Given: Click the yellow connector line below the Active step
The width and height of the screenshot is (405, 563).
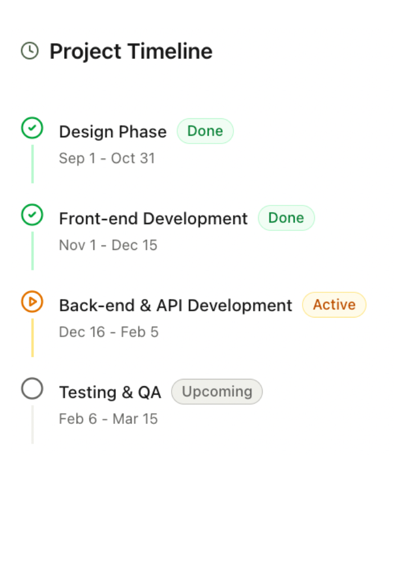Looking at the screenshot, I should click(x=33, y=337).
